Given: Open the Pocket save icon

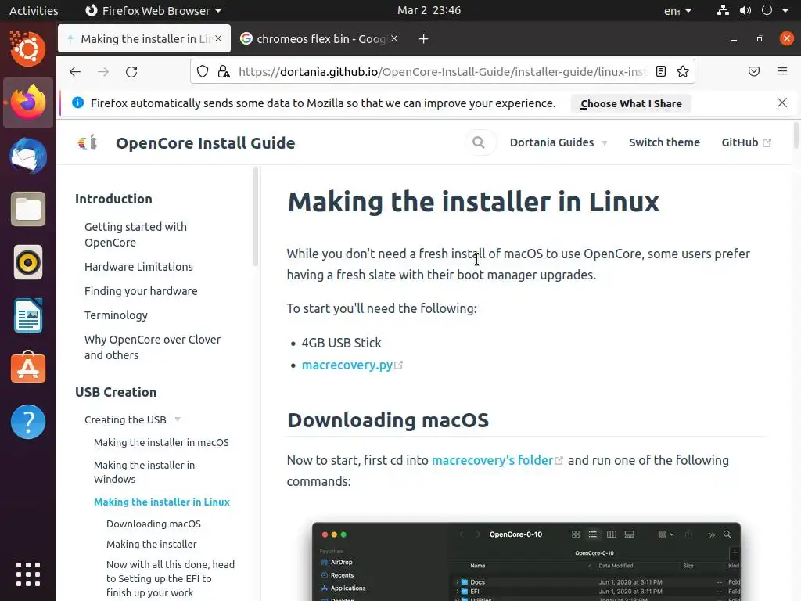Looking at the screenshot, I should coord(753,71).
